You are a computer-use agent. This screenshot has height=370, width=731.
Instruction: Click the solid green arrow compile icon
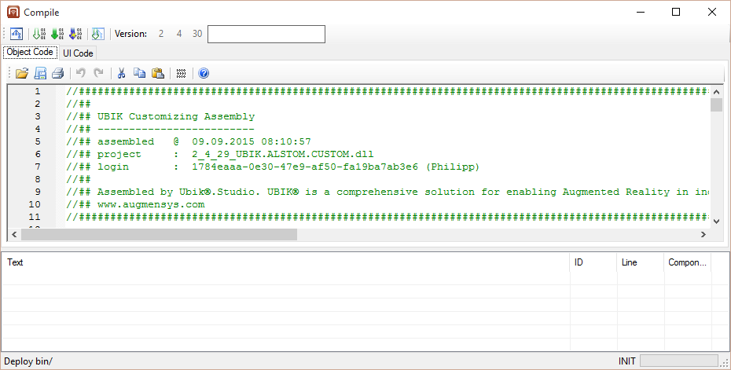[x=57, y=34]
